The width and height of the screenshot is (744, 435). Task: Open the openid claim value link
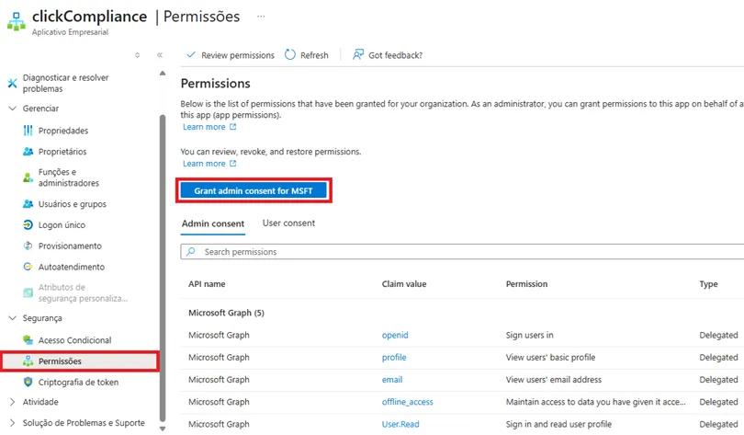tap(395, 336)
